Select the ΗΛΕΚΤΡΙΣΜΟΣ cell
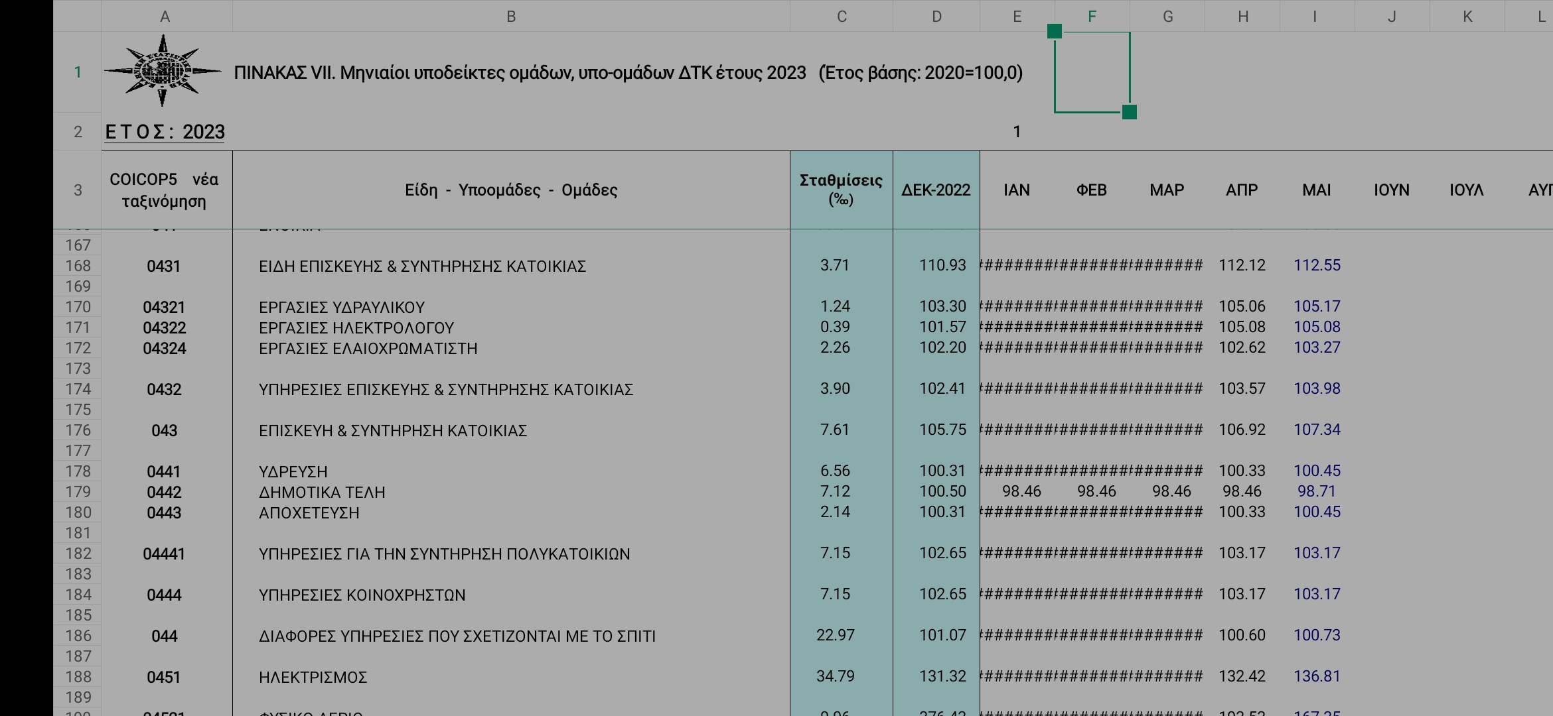1553x716 pixels. pos(313,677)
